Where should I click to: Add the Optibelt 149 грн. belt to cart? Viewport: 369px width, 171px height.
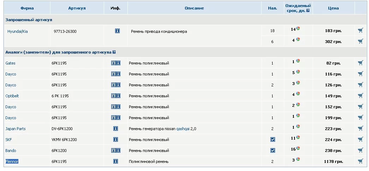(x=360, y=96)
